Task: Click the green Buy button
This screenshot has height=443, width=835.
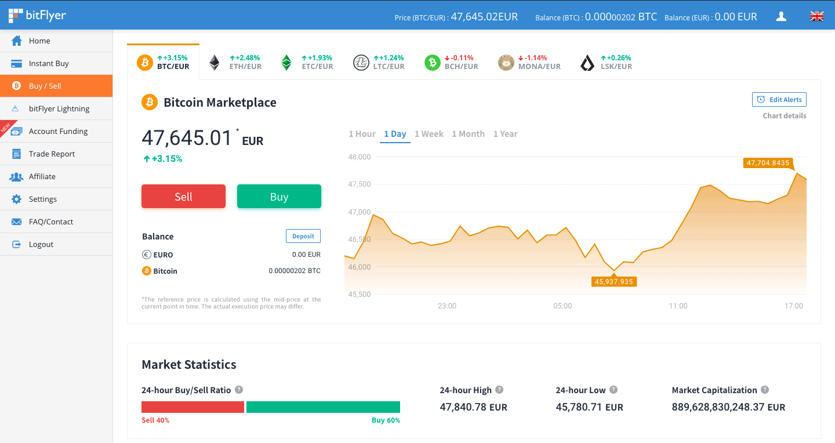Action: (279, 197)
